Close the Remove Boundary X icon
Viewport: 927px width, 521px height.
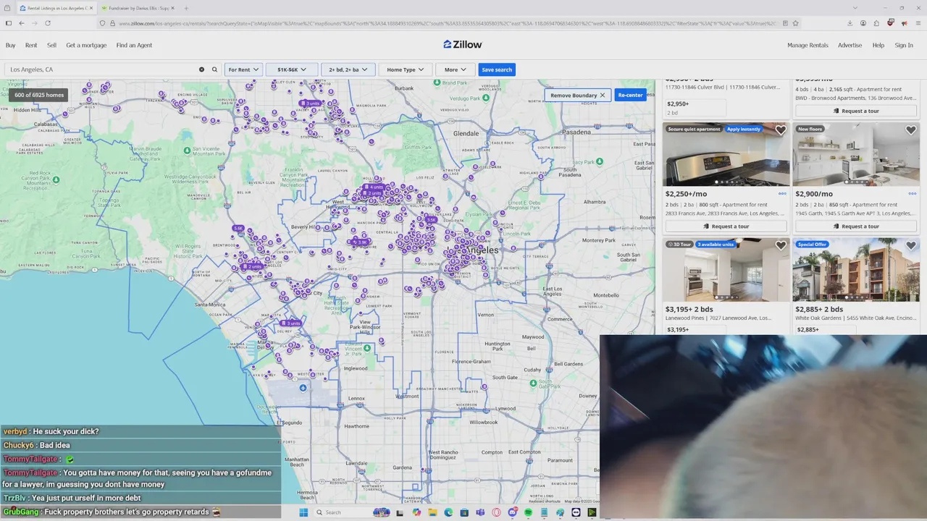coord(602,96)
